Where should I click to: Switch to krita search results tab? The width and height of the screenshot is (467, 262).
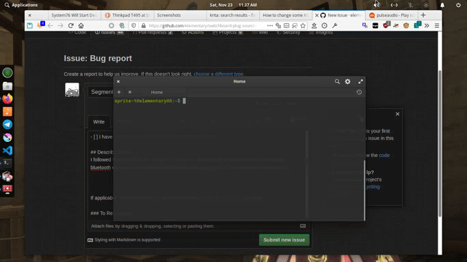[x=232, y=15]
